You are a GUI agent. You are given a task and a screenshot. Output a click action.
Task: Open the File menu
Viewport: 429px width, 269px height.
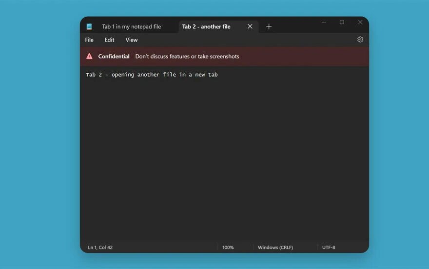click(x=89, y=40)
